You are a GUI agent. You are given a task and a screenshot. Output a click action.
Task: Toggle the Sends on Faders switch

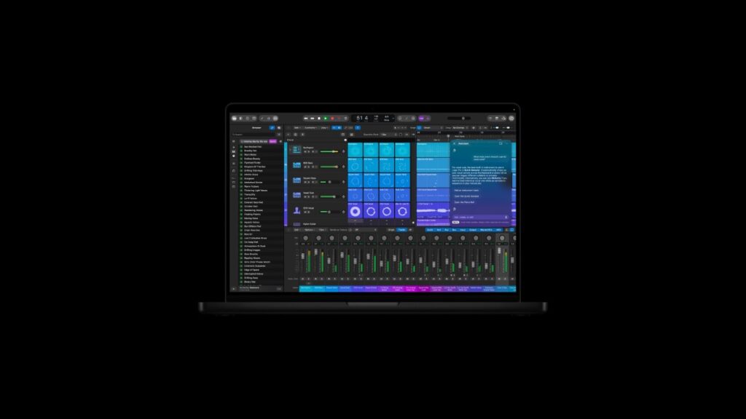pos(350,230)
